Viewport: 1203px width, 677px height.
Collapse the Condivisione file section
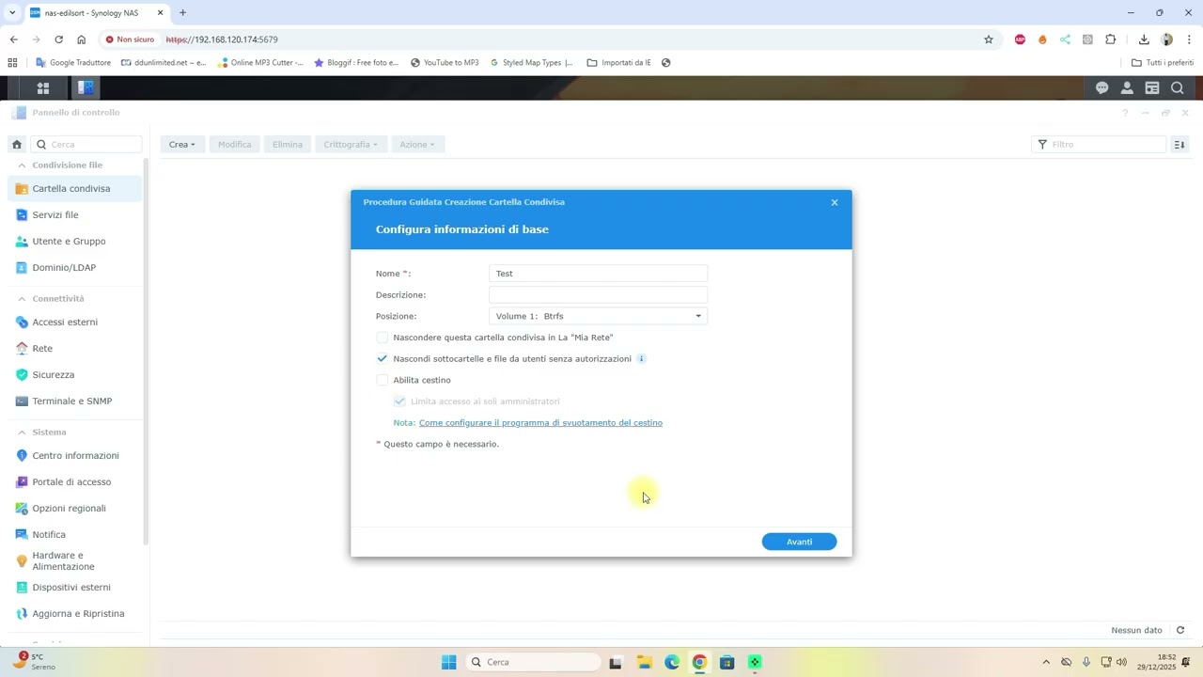point(22,165)
